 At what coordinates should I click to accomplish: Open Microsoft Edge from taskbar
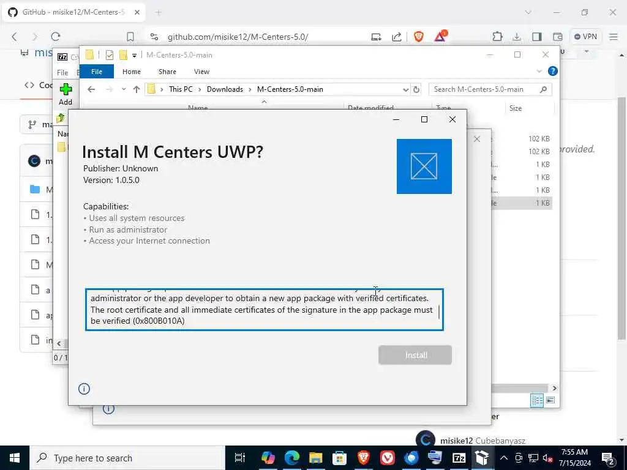pos(291,458)
